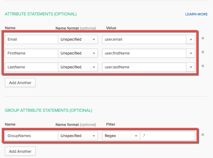This screenshot has height=158, width=213.
Task: Remove the GroupNames group attribute row
Action: click(203, 135)
